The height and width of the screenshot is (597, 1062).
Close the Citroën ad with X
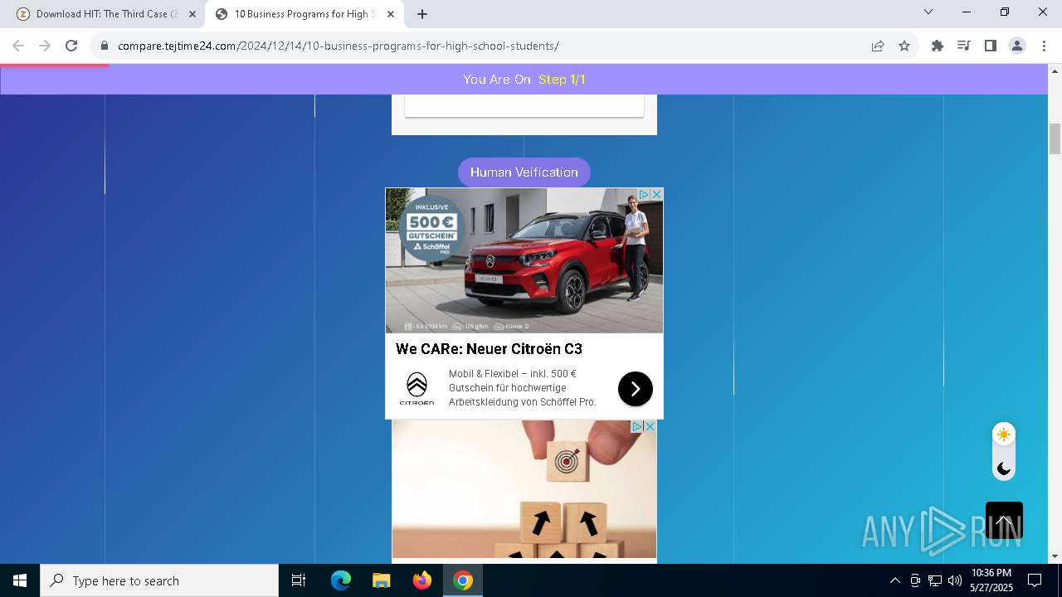(x=656, y=194)
